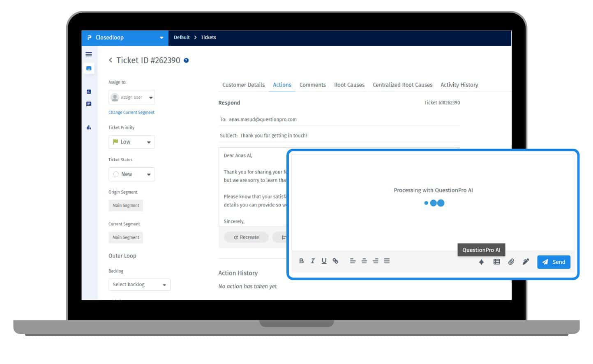Screen dimensions: 593x364
Task: Click the Send button
Action: point(554,262)
